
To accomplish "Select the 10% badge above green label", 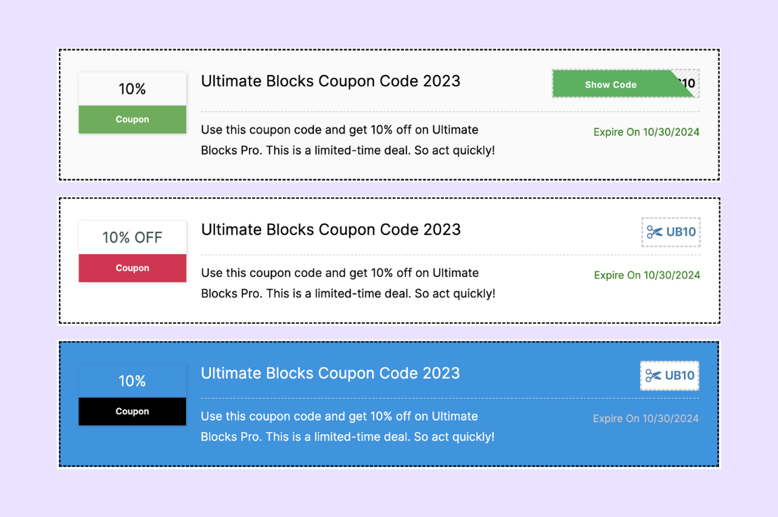I will [133, 89].
